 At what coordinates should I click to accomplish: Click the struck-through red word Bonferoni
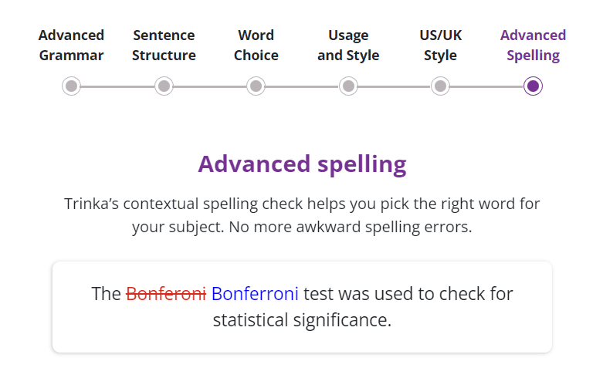coord(166,294)
